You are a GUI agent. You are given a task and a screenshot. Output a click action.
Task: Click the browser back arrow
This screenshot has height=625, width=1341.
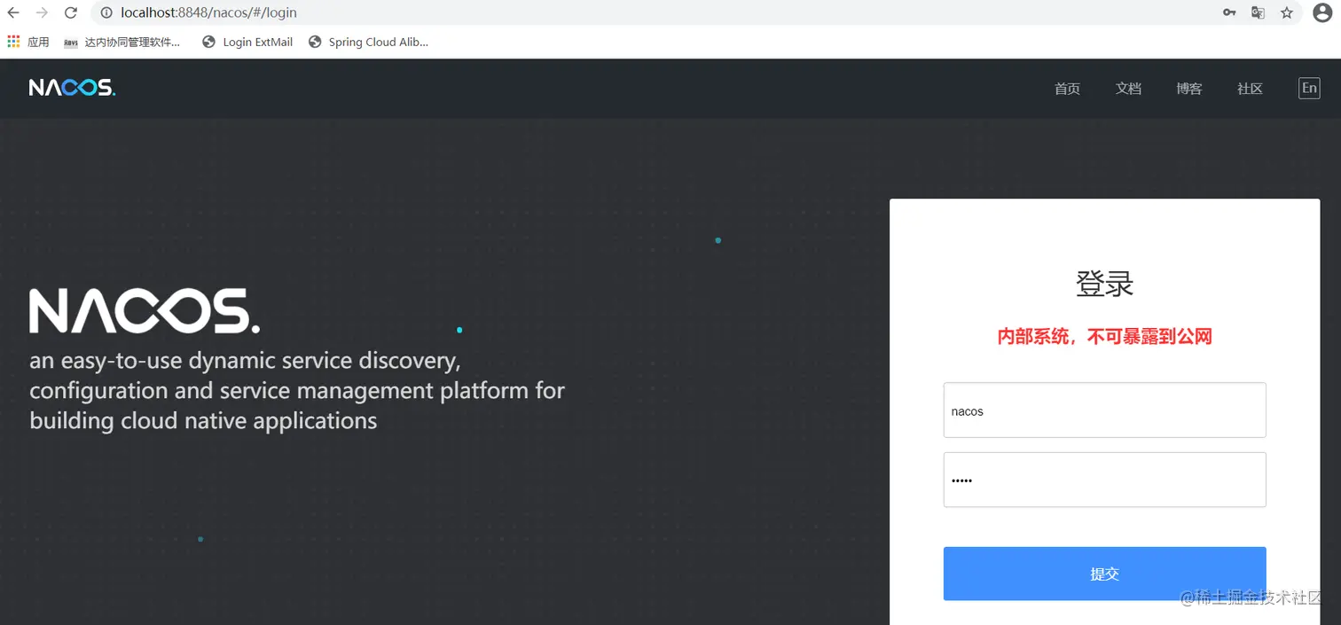tap(13, 12)
